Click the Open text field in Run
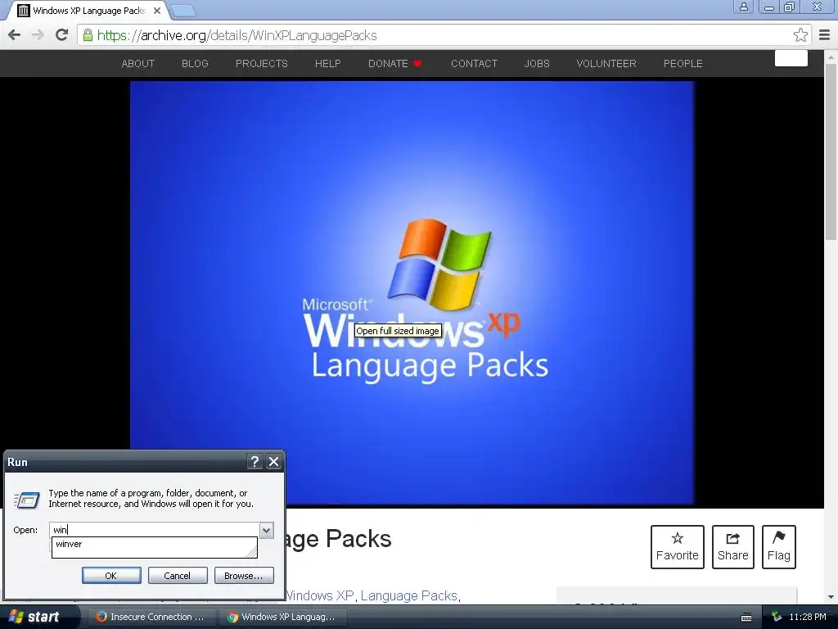This screenshot has width=838, height=629. click(155, 530)
